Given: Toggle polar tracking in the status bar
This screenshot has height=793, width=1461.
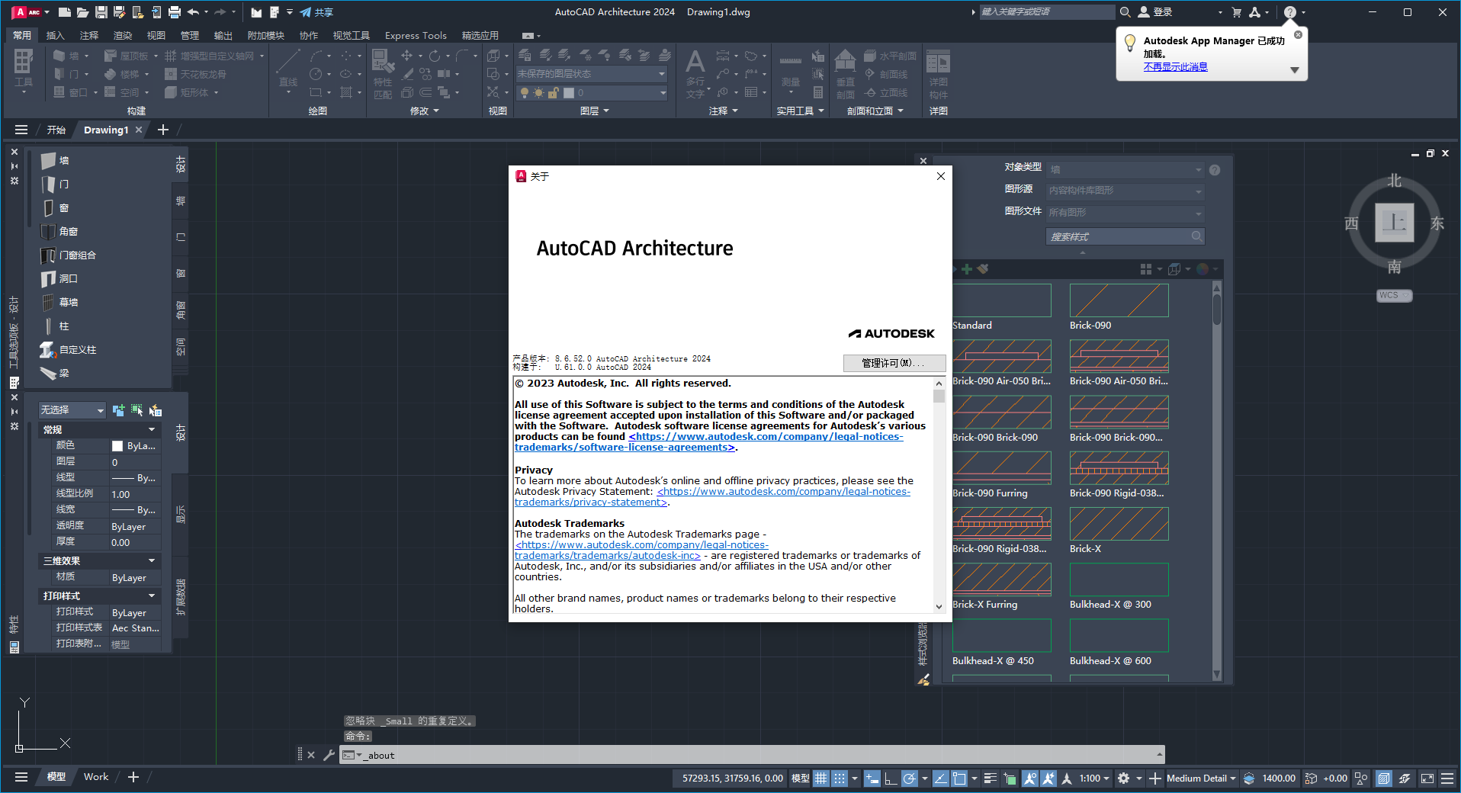Looking at the screenshot, I should (x=909, y=779).
